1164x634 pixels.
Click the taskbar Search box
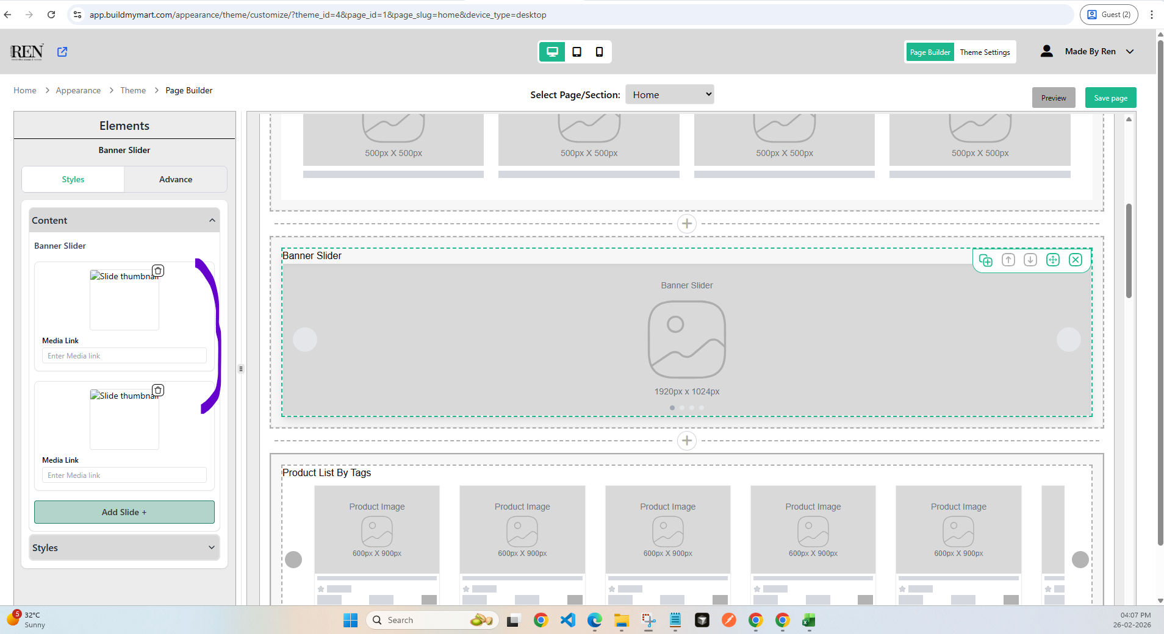pos(432,620)
